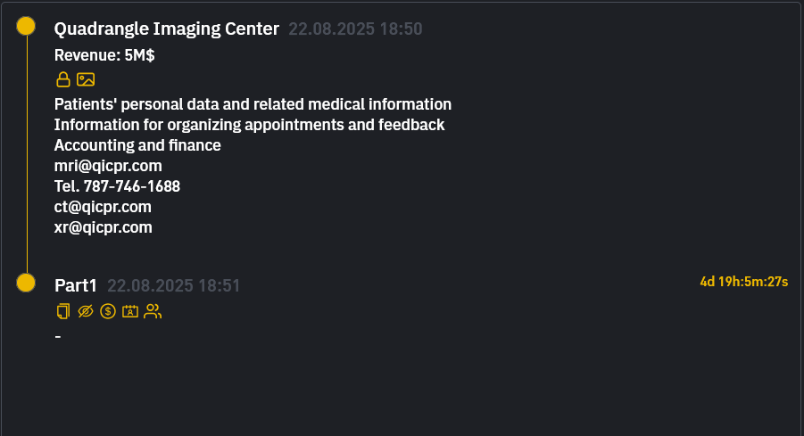Click the Accounting and finance line
The image size is (804, 436).
[137, 145]
